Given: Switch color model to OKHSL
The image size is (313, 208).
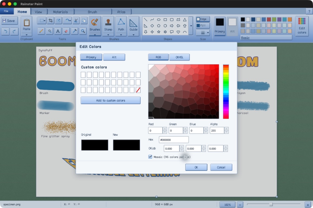Looking at the screenshot, I should [x=179, y=57].
